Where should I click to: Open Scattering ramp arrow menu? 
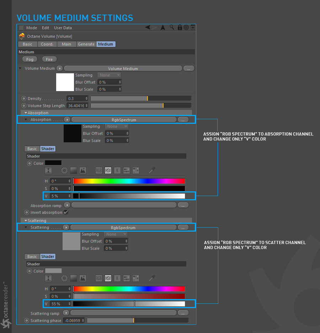pyautogui.click(x=66, y=313)
